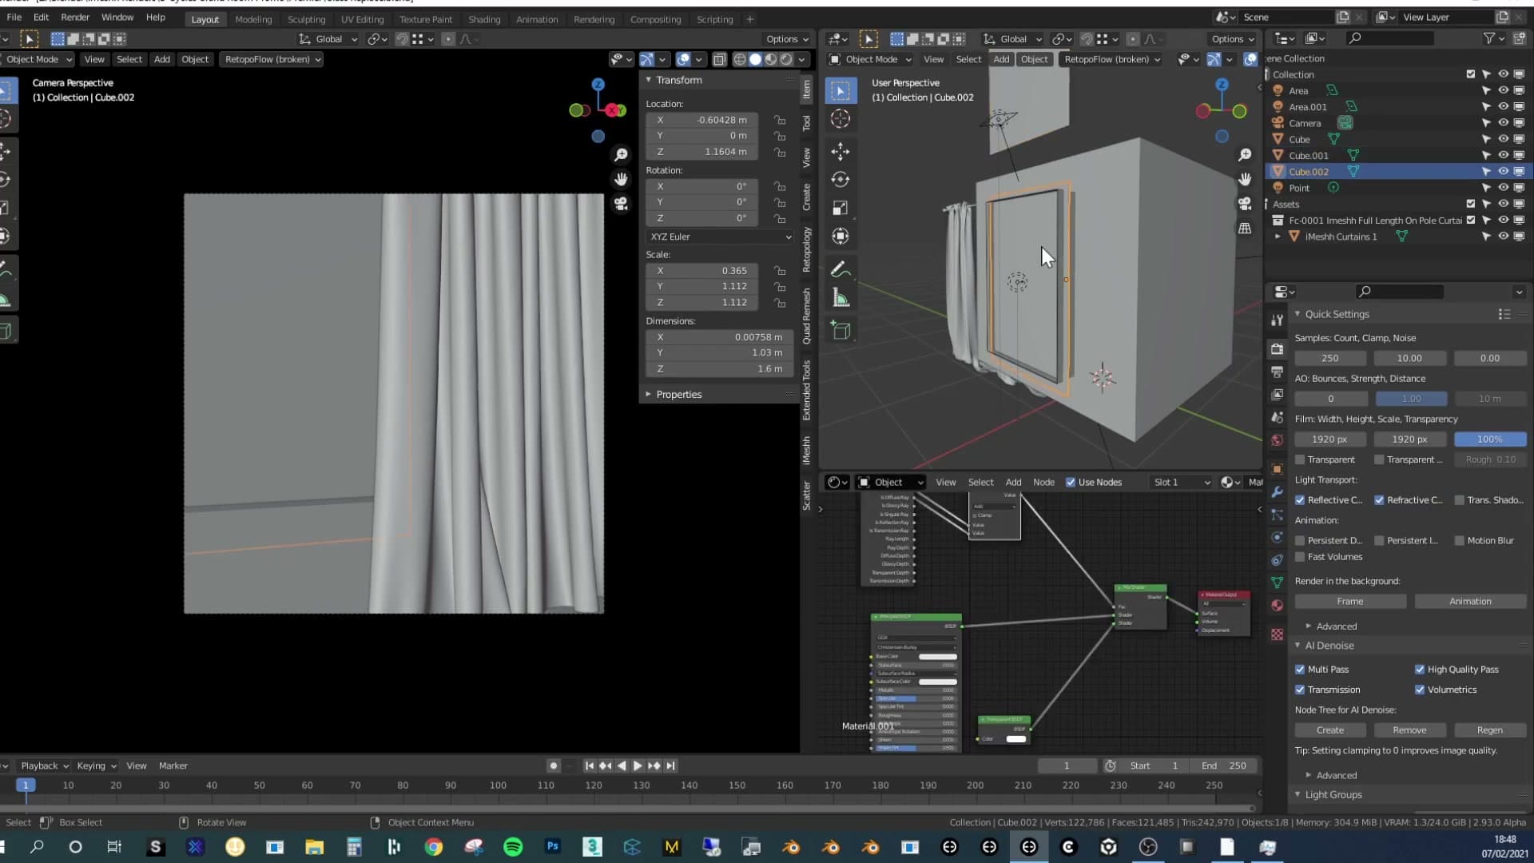Open Material properties tab icon
Screen dimensions: 1534x863
1277,605
